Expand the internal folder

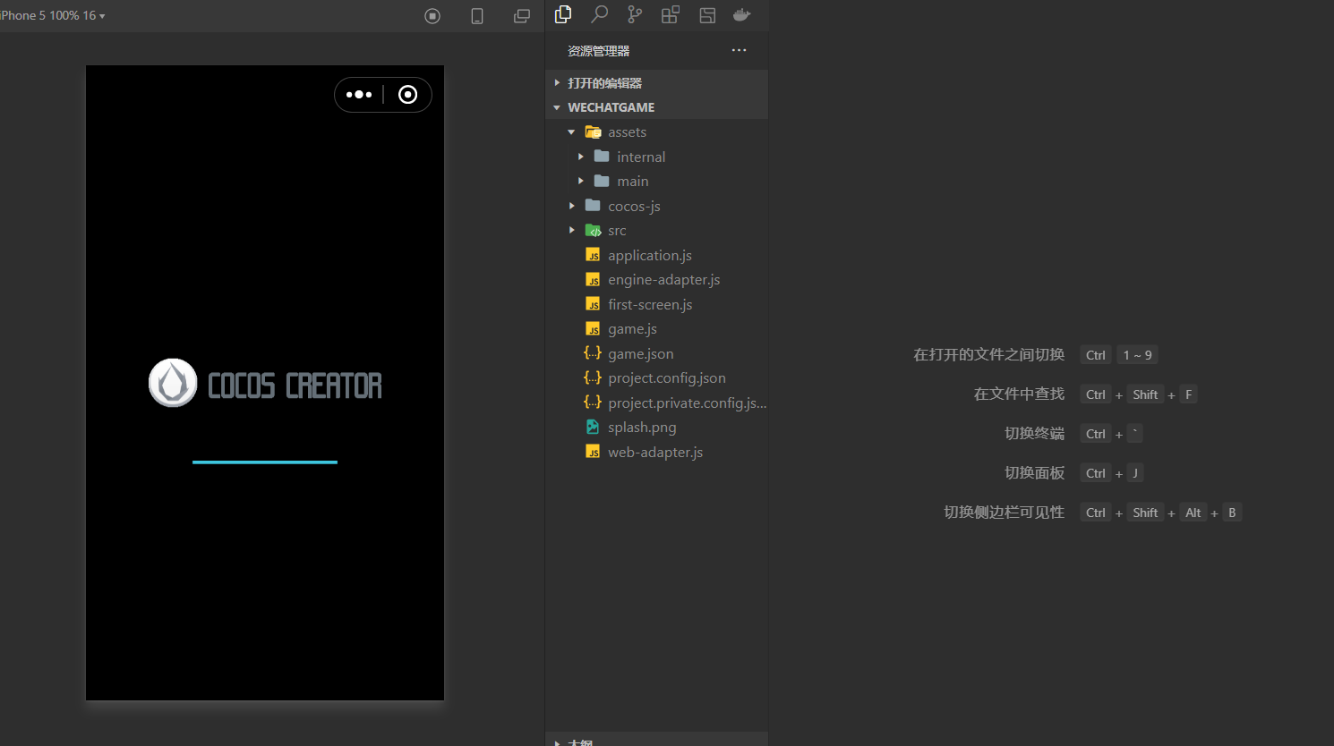click(656, 157)
